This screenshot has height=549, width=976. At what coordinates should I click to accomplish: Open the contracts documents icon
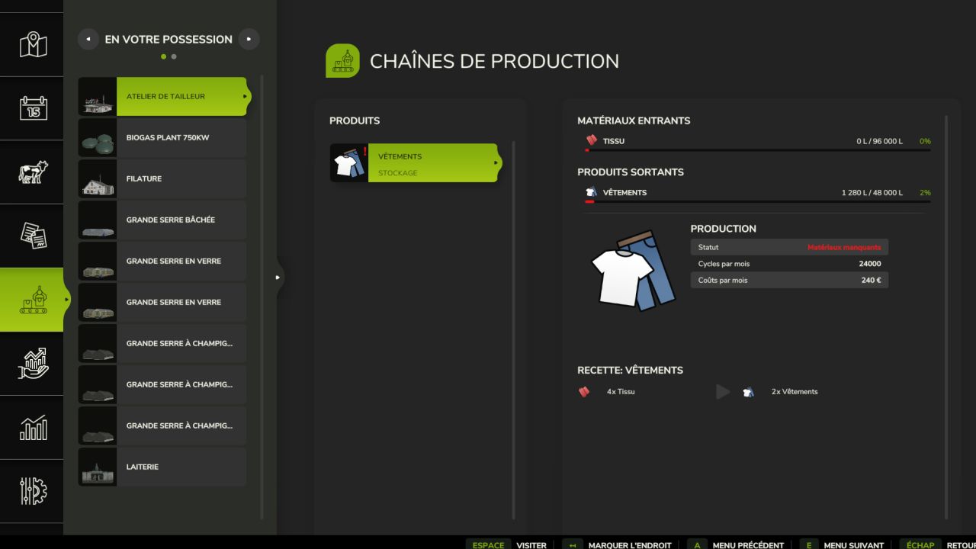coord(33,236)
